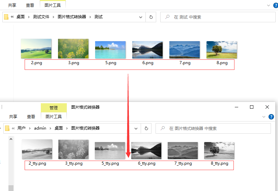This screenshot has height=191, width=278.
Task: Select the 8_tty.png grayscale thumbnail
Action: (x=219, y=151)
